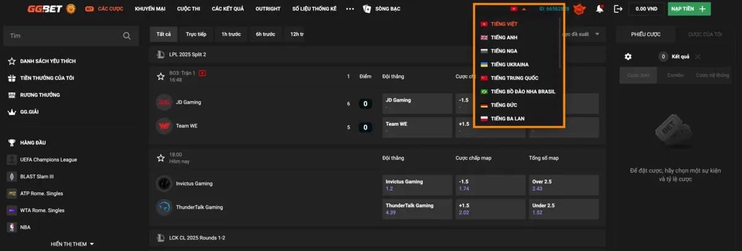
Task: Switch to Tất cả filter tab
Action: (163, 34)
